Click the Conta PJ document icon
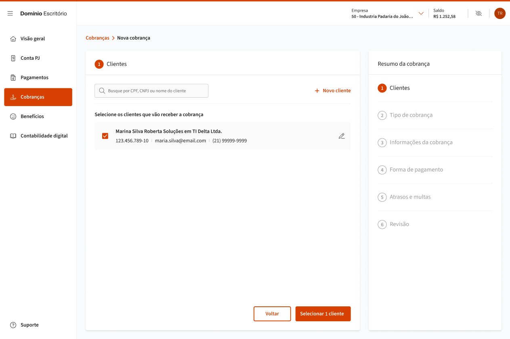The image size is (510, 339). click(x=13, y=58)
